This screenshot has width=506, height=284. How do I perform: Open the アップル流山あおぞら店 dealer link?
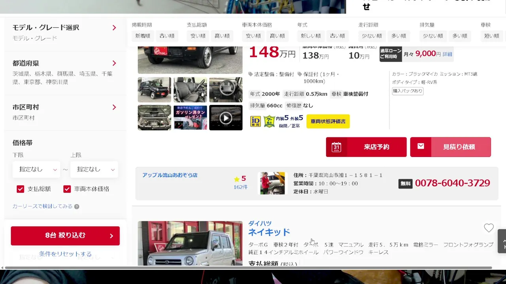[x=170, y=175]
